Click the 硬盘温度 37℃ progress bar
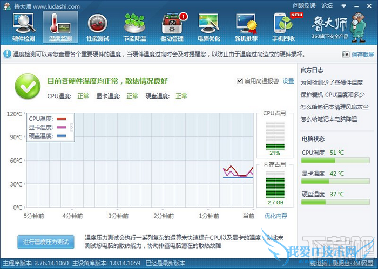The image size is (378, 269). (335, 202)
